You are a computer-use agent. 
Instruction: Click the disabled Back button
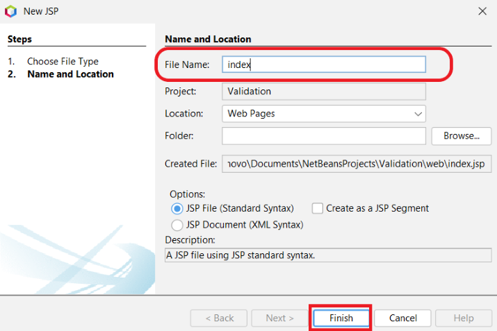pos(219,318)
